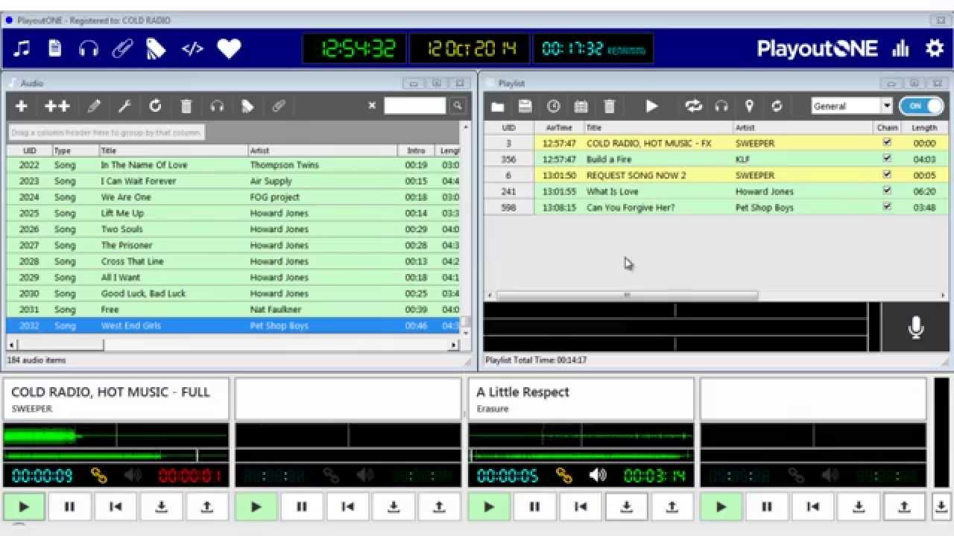Click the wrench icon in Audio toolbar
This screenshot has width=954, height=536.
click(124, 106)
